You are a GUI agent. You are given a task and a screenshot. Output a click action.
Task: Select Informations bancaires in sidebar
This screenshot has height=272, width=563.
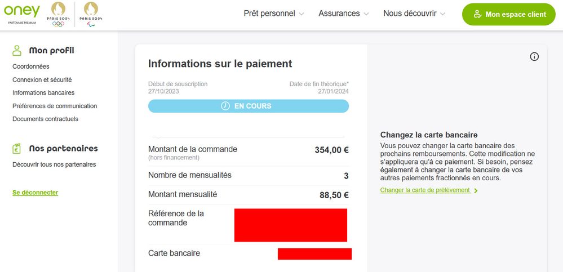tap(43, 93)
